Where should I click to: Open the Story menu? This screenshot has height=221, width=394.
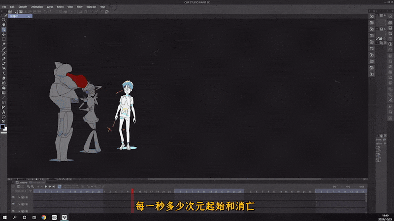pos(23,7)
